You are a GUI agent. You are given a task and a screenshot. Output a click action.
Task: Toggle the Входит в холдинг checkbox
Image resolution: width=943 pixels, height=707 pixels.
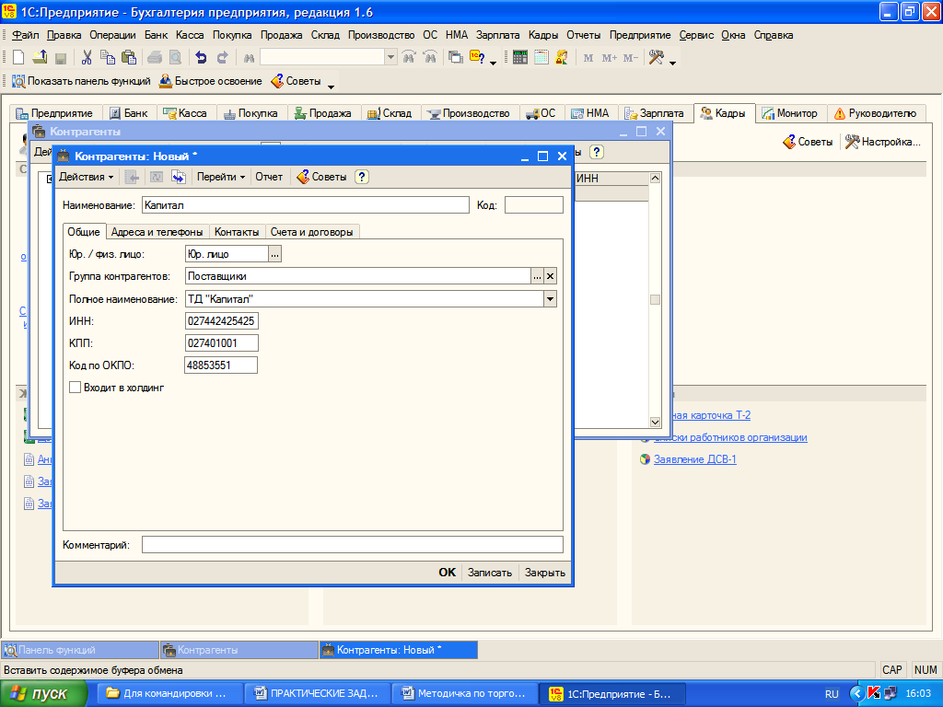[x=76, y=388]
